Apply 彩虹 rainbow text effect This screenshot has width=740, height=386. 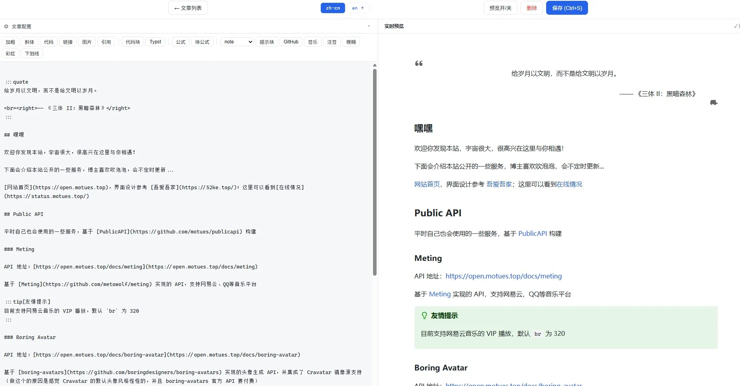[10, 53]
